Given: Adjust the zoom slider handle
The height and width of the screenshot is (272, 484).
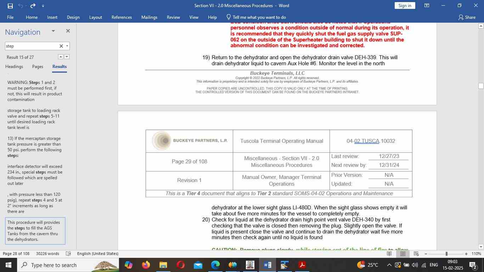Looking at the screenshot, I should pos(446,254).
